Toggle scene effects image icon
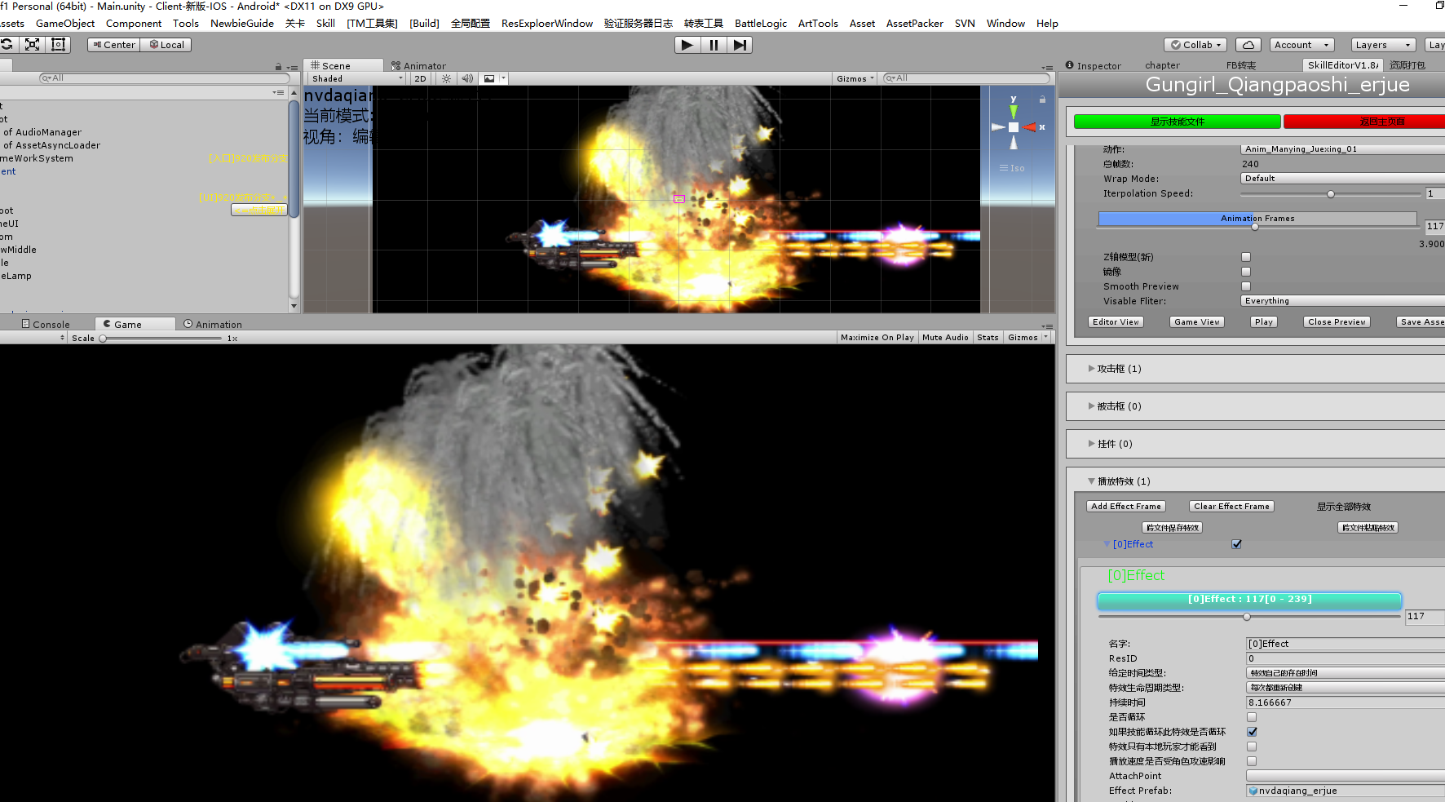 pyautogui.click(x=489, y=78)
